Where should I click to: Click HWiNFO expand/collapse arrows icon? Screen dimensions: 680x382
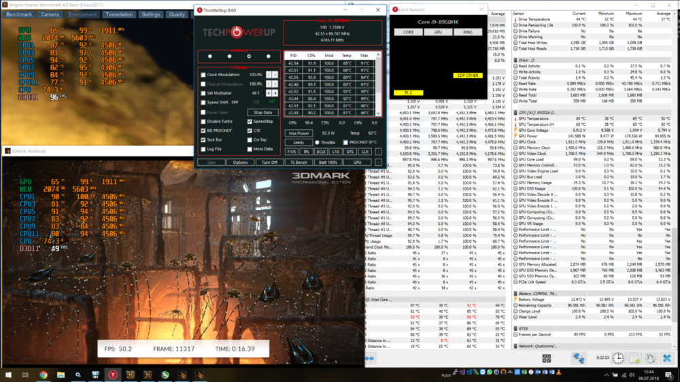(x=370, y=359)
